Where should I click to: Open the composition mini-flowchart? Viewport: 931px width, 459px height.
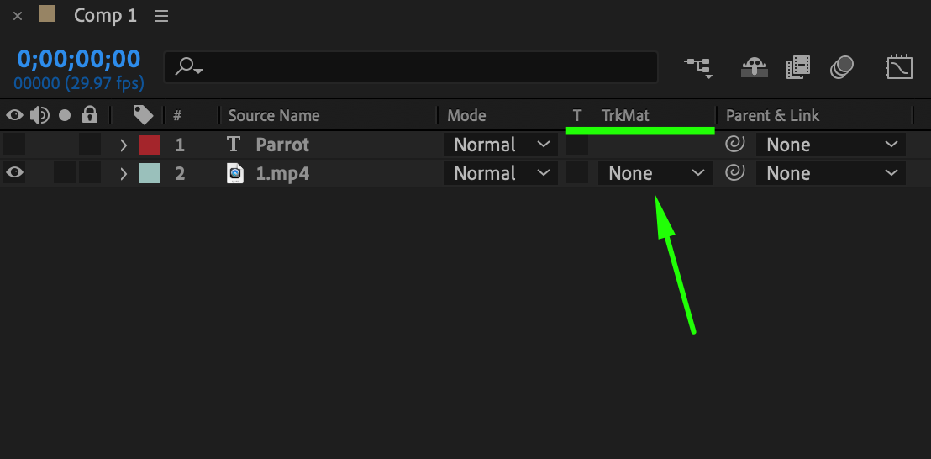coord(697,67)
